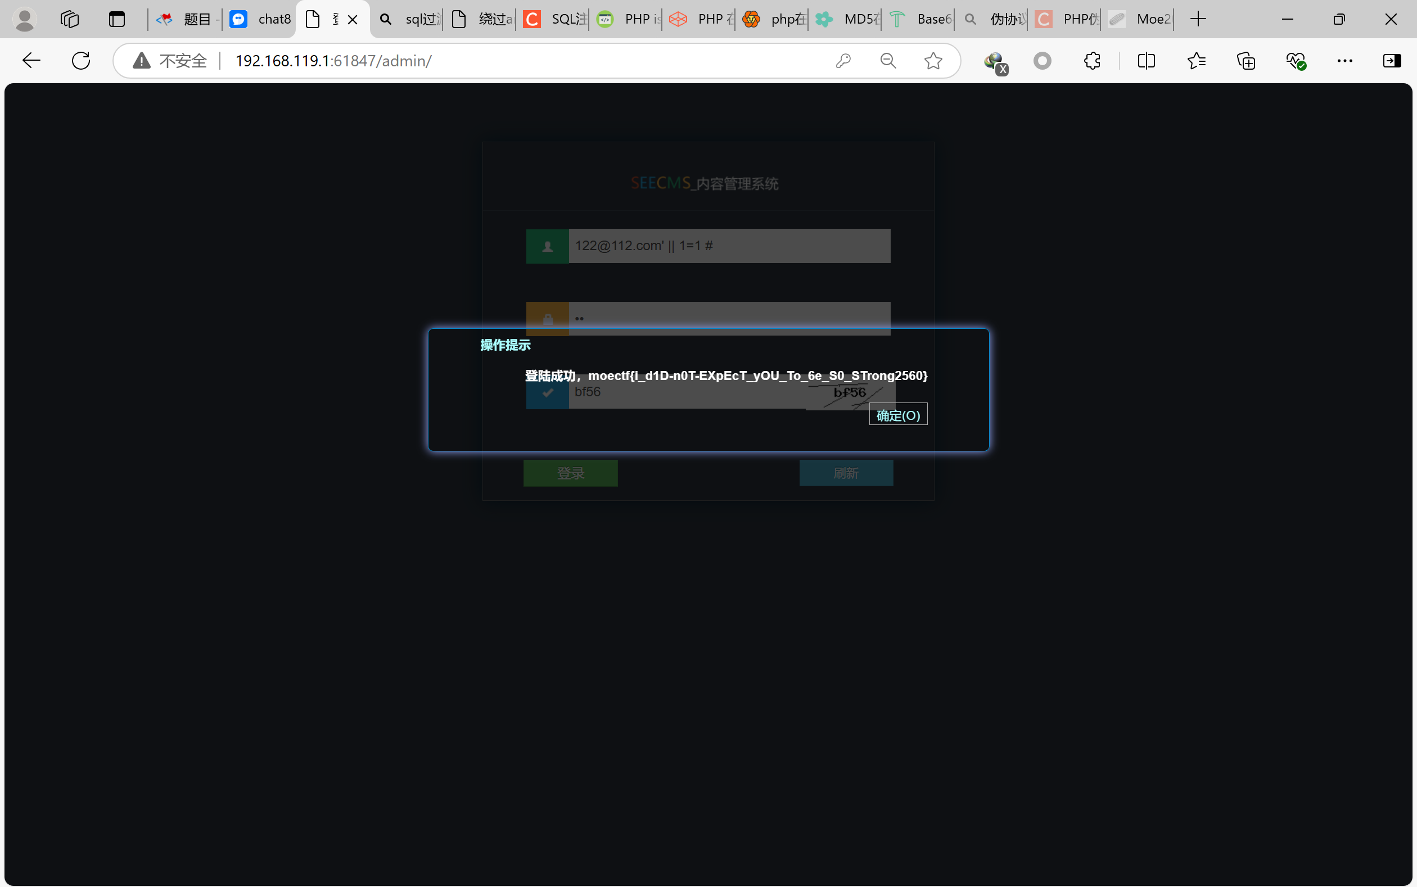
Task: Click the bf56 captcha image
Action: click(x=850, y=393)
